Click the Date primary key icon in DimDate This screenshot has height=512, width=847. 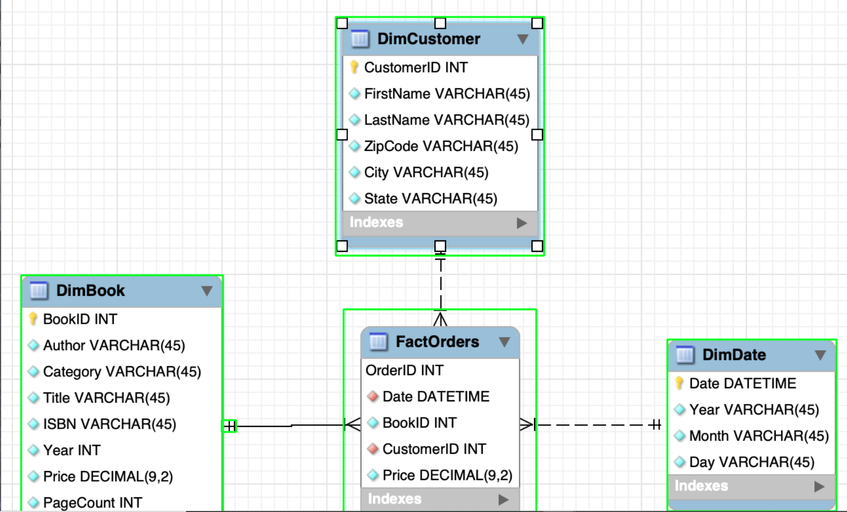coord(679,383)
